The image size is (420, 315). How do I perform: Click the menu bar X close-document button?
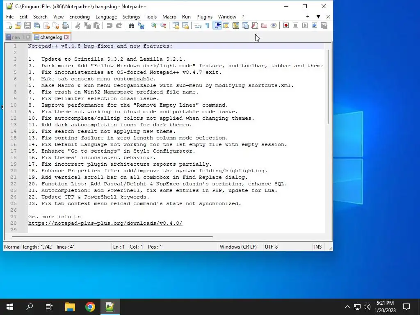[328, 16]
